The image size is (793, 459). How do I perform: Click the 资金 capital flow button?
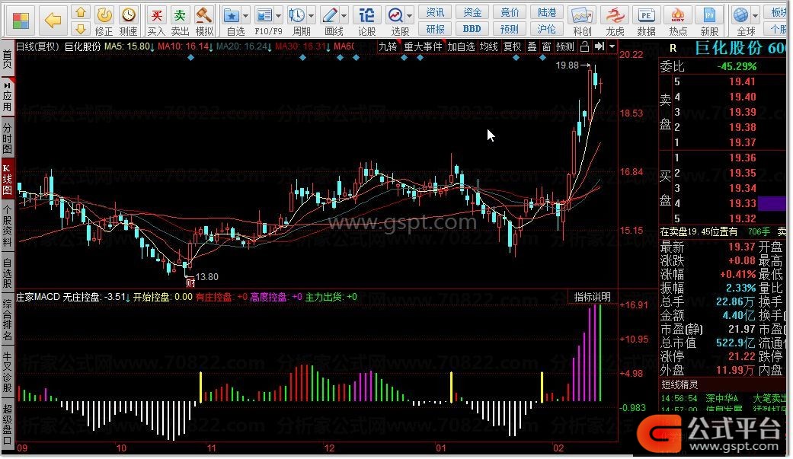click(x=472, y=13)
